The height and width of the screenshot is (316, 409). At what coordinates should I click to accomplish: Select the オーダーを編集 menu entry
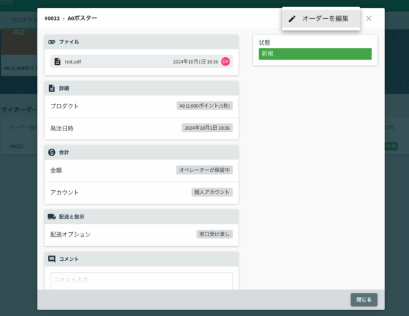(325, 19)
